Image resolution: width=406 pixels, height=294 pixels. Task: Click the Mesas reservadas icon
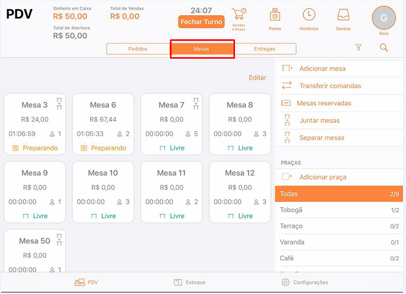[286, 103]
